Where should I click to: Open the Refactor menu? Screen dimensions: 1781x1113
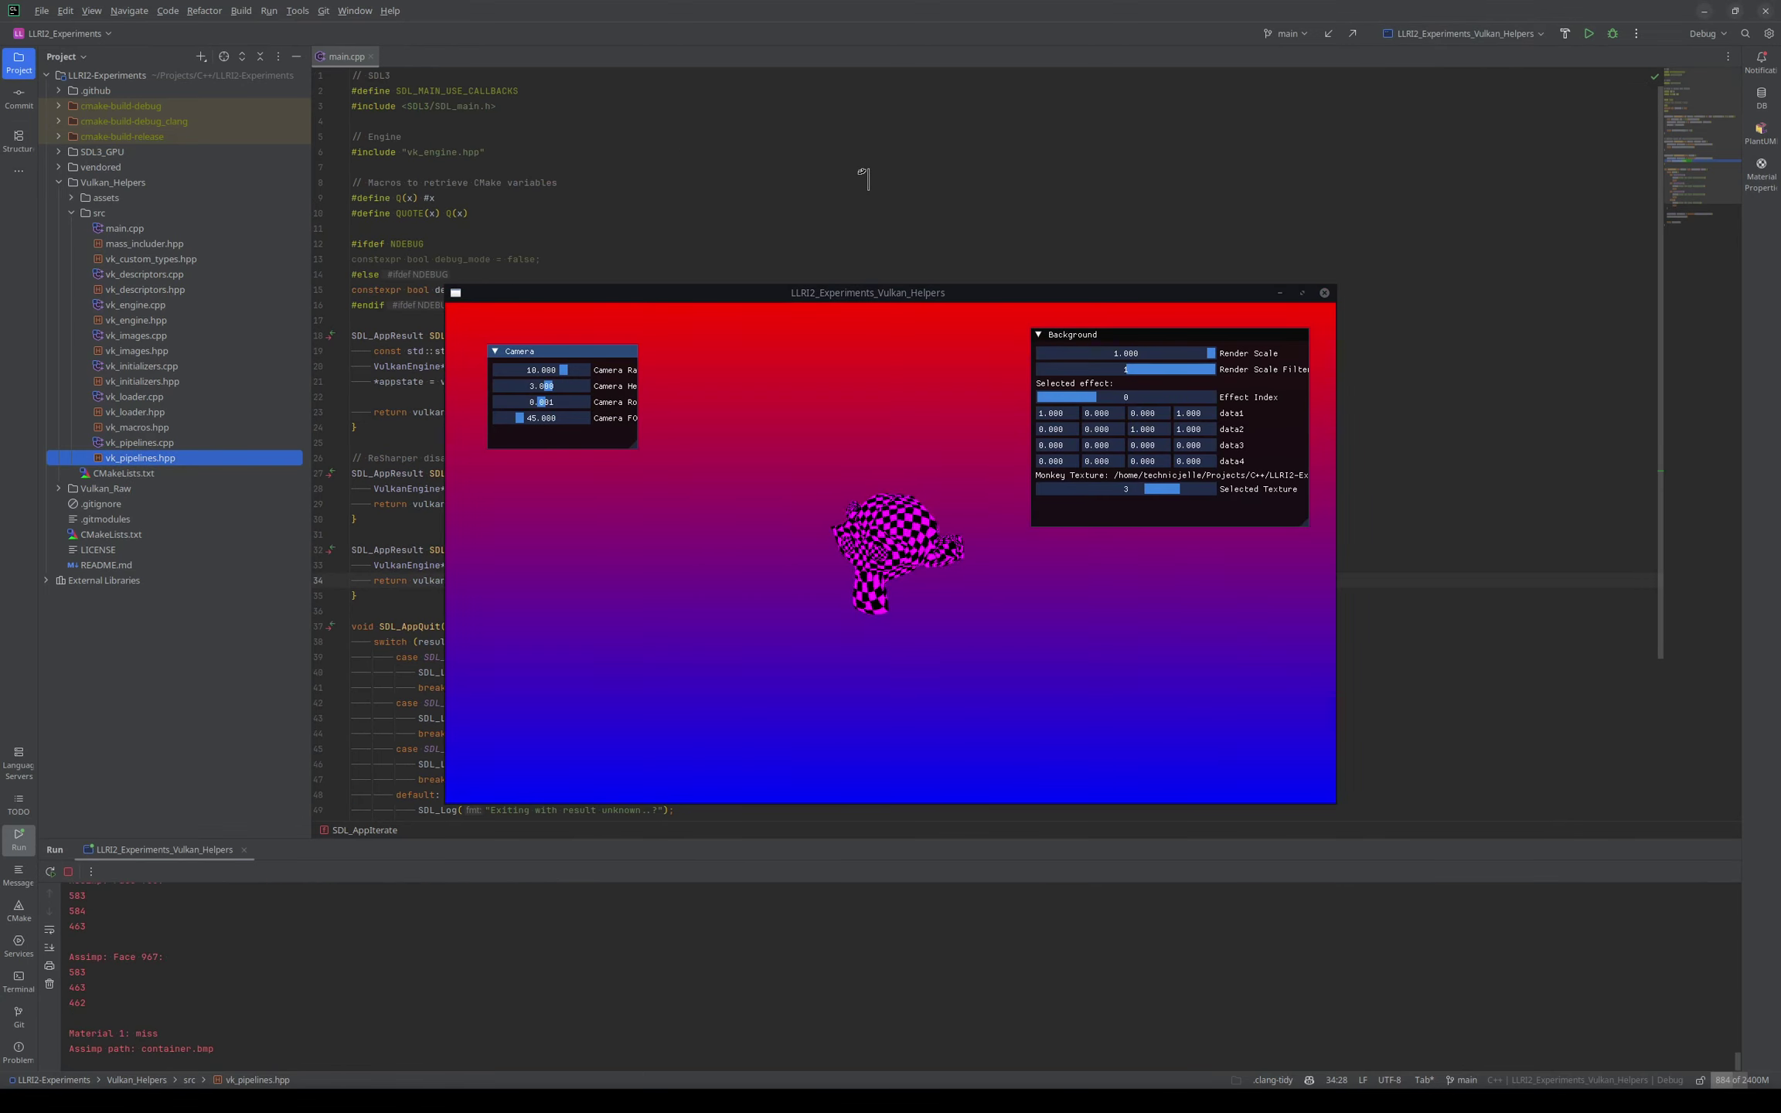point(204,11)
